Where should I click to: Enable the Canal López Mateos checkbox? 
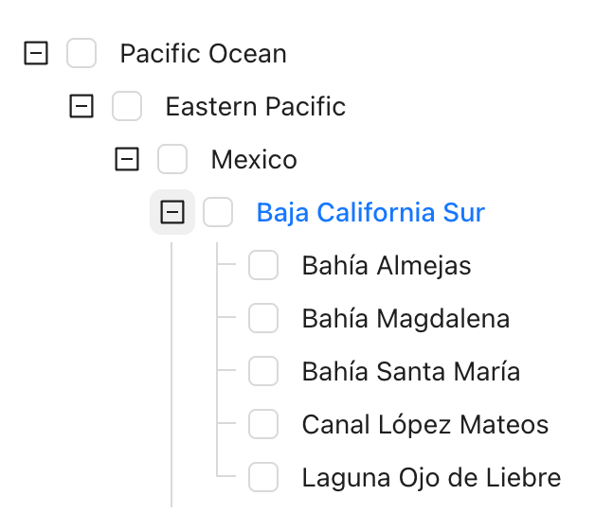pyautogui.click(x=263, y=425)
